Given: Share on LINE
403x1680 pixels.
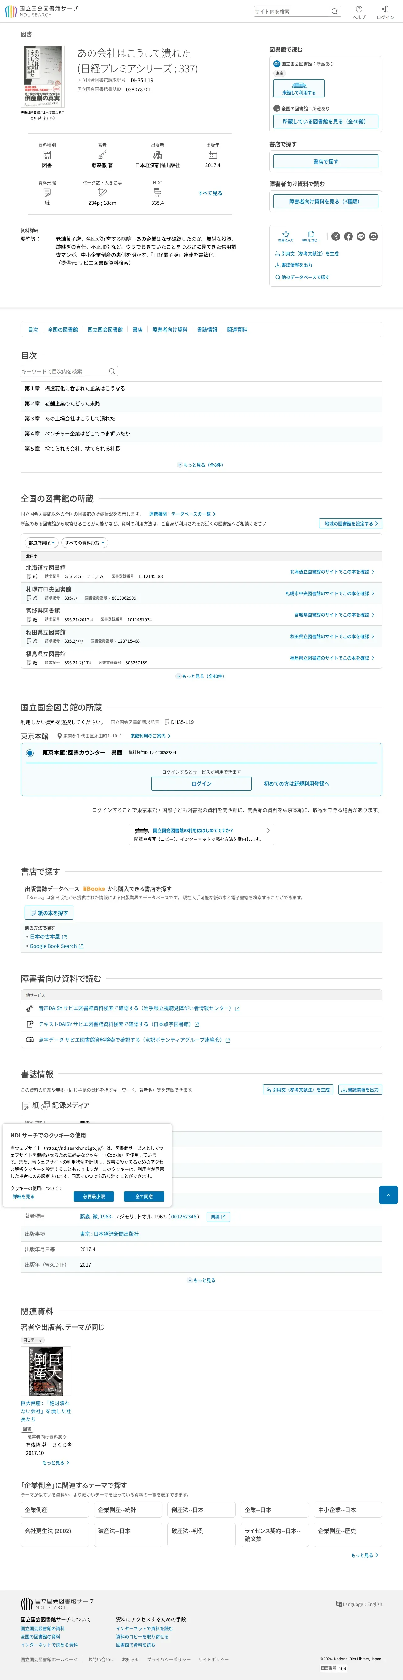Looking at the screenshot, I should tap(361, 236).
